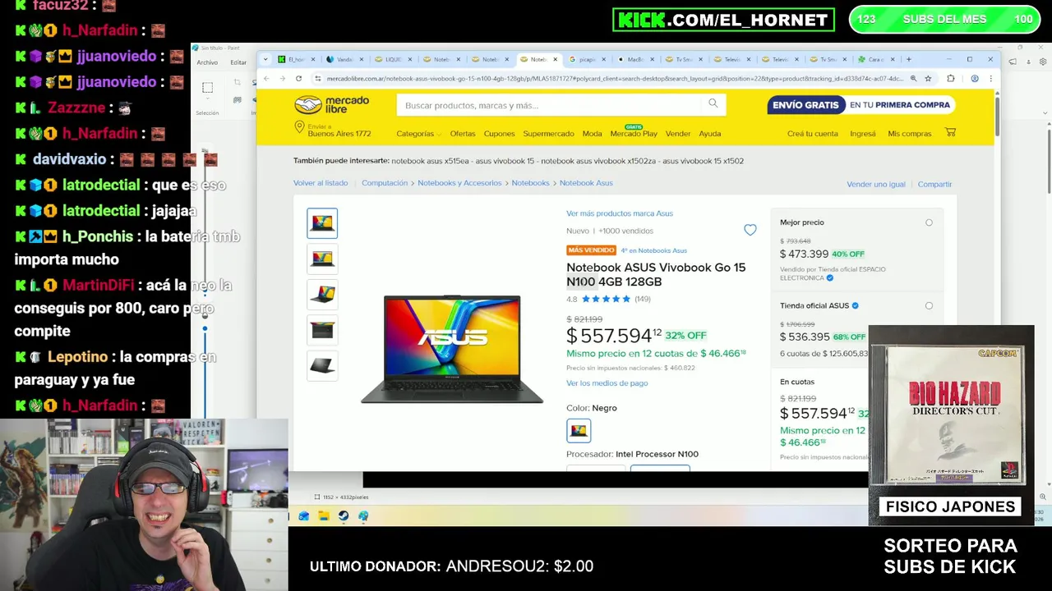Add the notebook to favorites with heart icon
Screen dimensions: 1052x591
click(x=750, y=231)
